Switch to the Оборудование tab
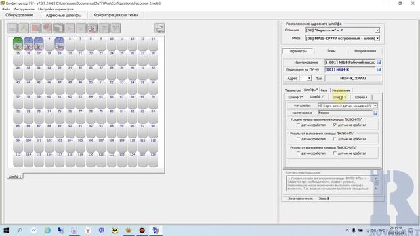 click(19, 15)
